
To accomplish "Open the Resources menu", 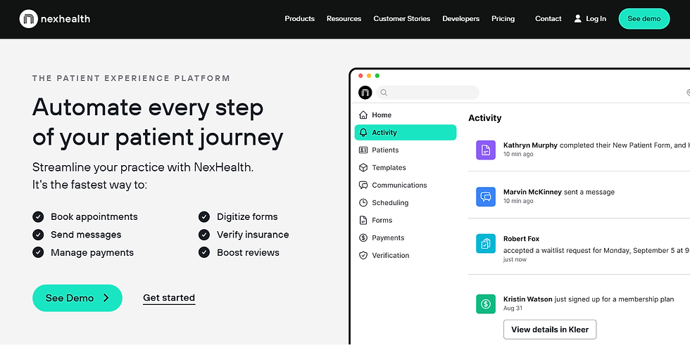I will [344, 19].
